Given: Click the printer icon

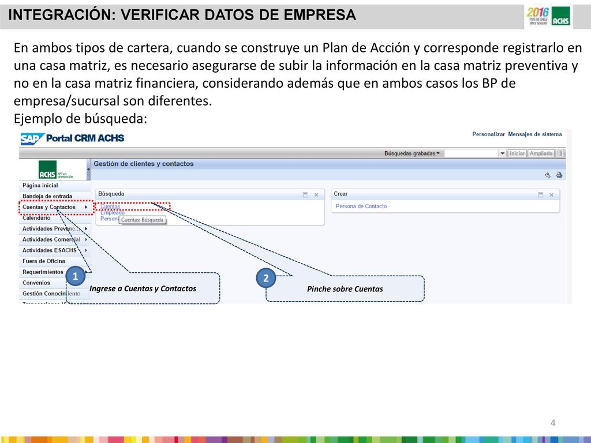Looking at the screenshot, I should [x=559, y=175].
